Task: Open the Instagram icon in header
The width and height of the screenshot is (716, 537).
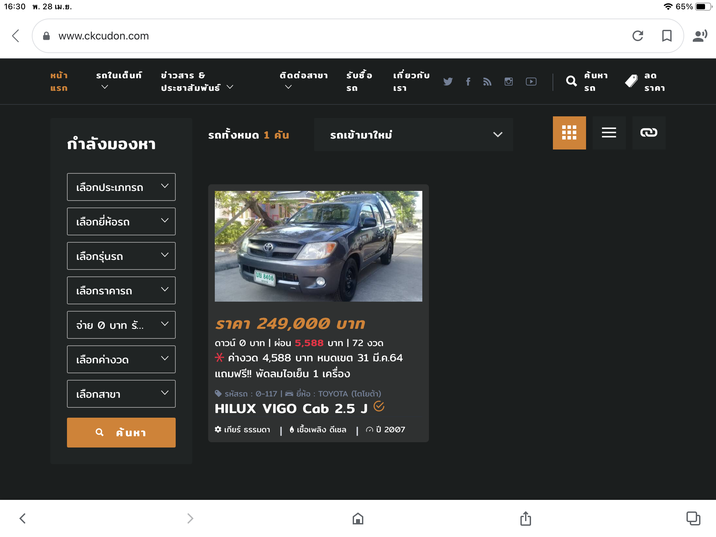Action: pyautogui.click(x=508, y=82)
